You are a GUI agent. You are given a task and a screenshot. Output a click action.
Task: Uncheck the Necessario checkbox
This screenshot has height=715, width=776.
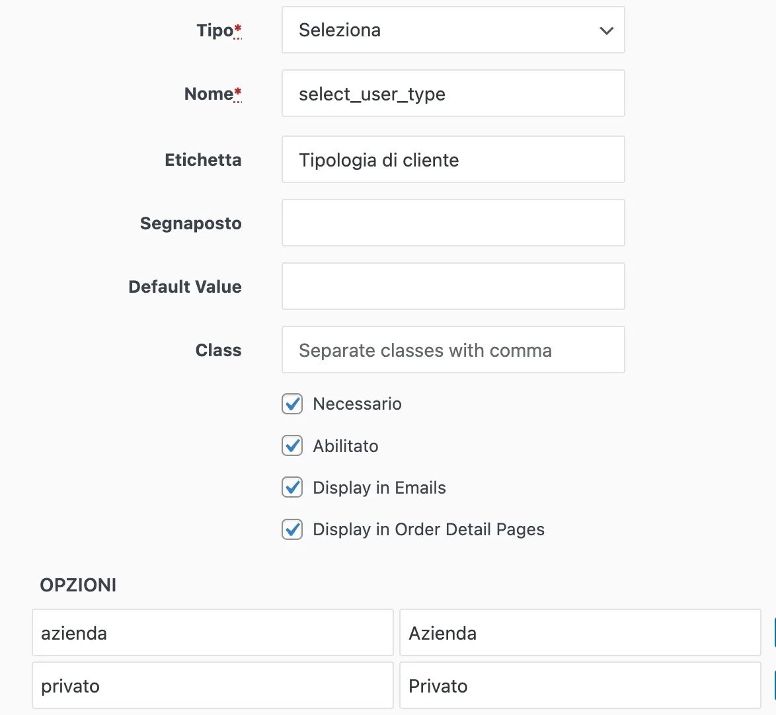pyautogui.click(x=292, y=404)
